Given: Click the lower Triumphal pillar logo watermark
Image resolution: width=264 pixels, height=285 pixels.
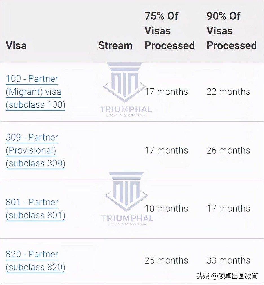Looking at the screenshot, I should pyautogui.click(x=126, y=191).
